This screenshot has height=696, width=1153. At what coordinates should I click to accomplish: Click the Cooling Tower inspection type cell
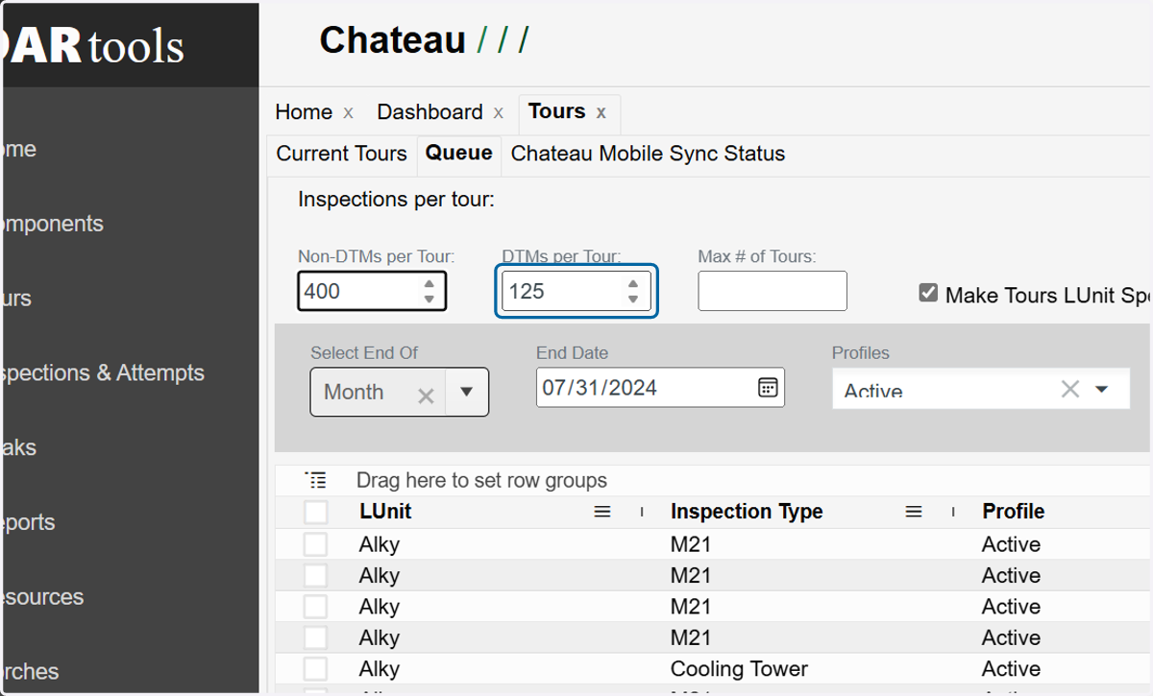pyautogui.click(x=739, y=669)
